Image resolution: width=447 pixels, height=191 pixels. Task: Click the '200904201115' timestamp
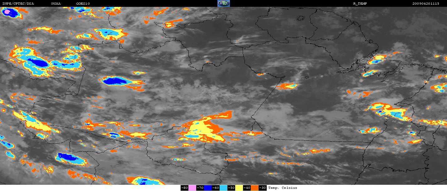[x=426, y=3]
